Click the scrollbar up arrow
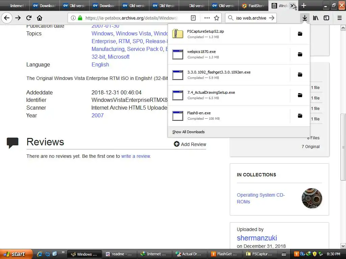 tap(343, 28)
